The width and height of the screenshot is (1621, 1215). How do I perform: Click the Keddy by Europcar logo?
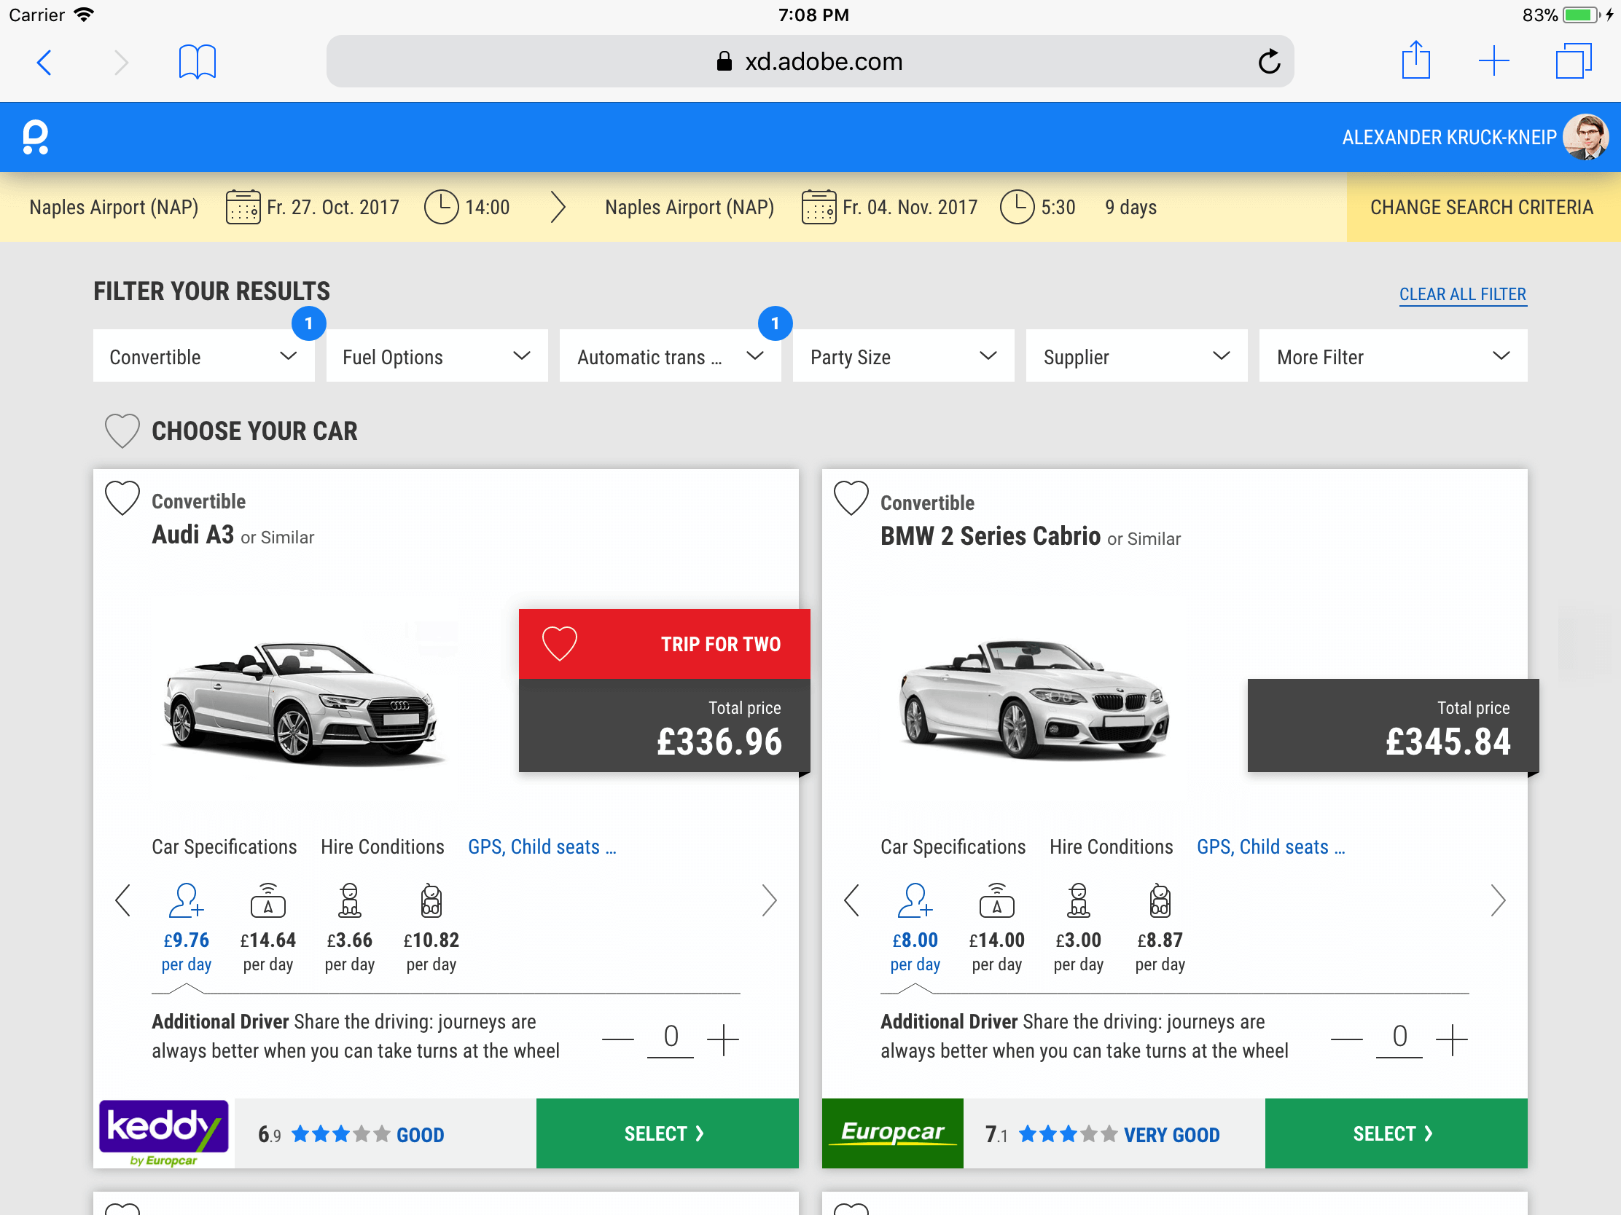pos(163,1133)
